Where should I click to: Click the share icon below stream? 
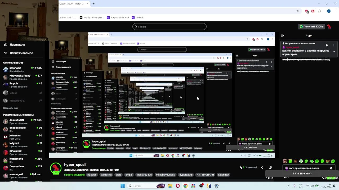tap(262, 168)
